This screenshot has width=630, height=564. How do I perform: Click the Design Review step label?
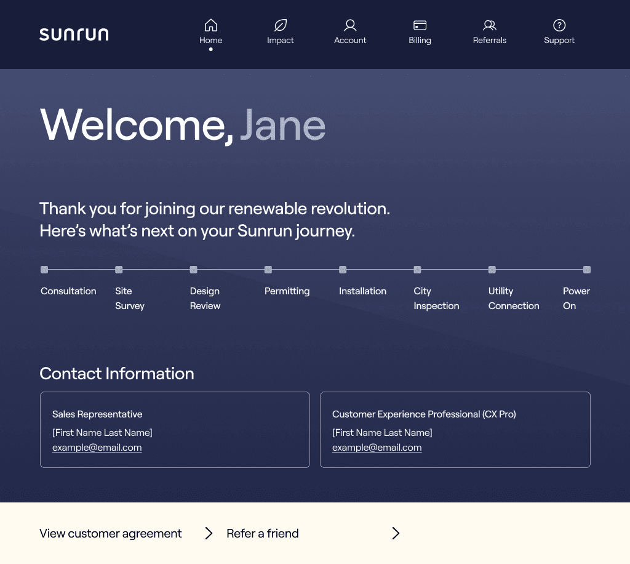205,298
